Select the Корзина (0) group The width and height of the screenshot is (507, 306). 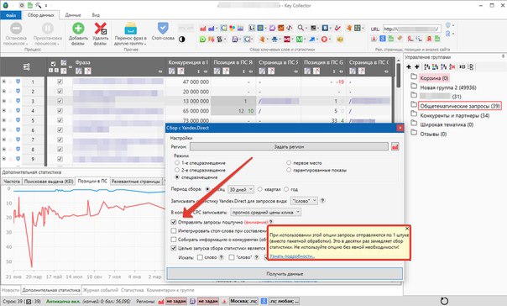[434, 78]
